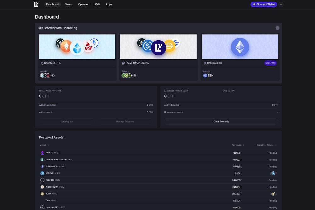The image size is (315, 210).
Task: Click the Universal BTC token icon
Action: click(x=42, y=166)
